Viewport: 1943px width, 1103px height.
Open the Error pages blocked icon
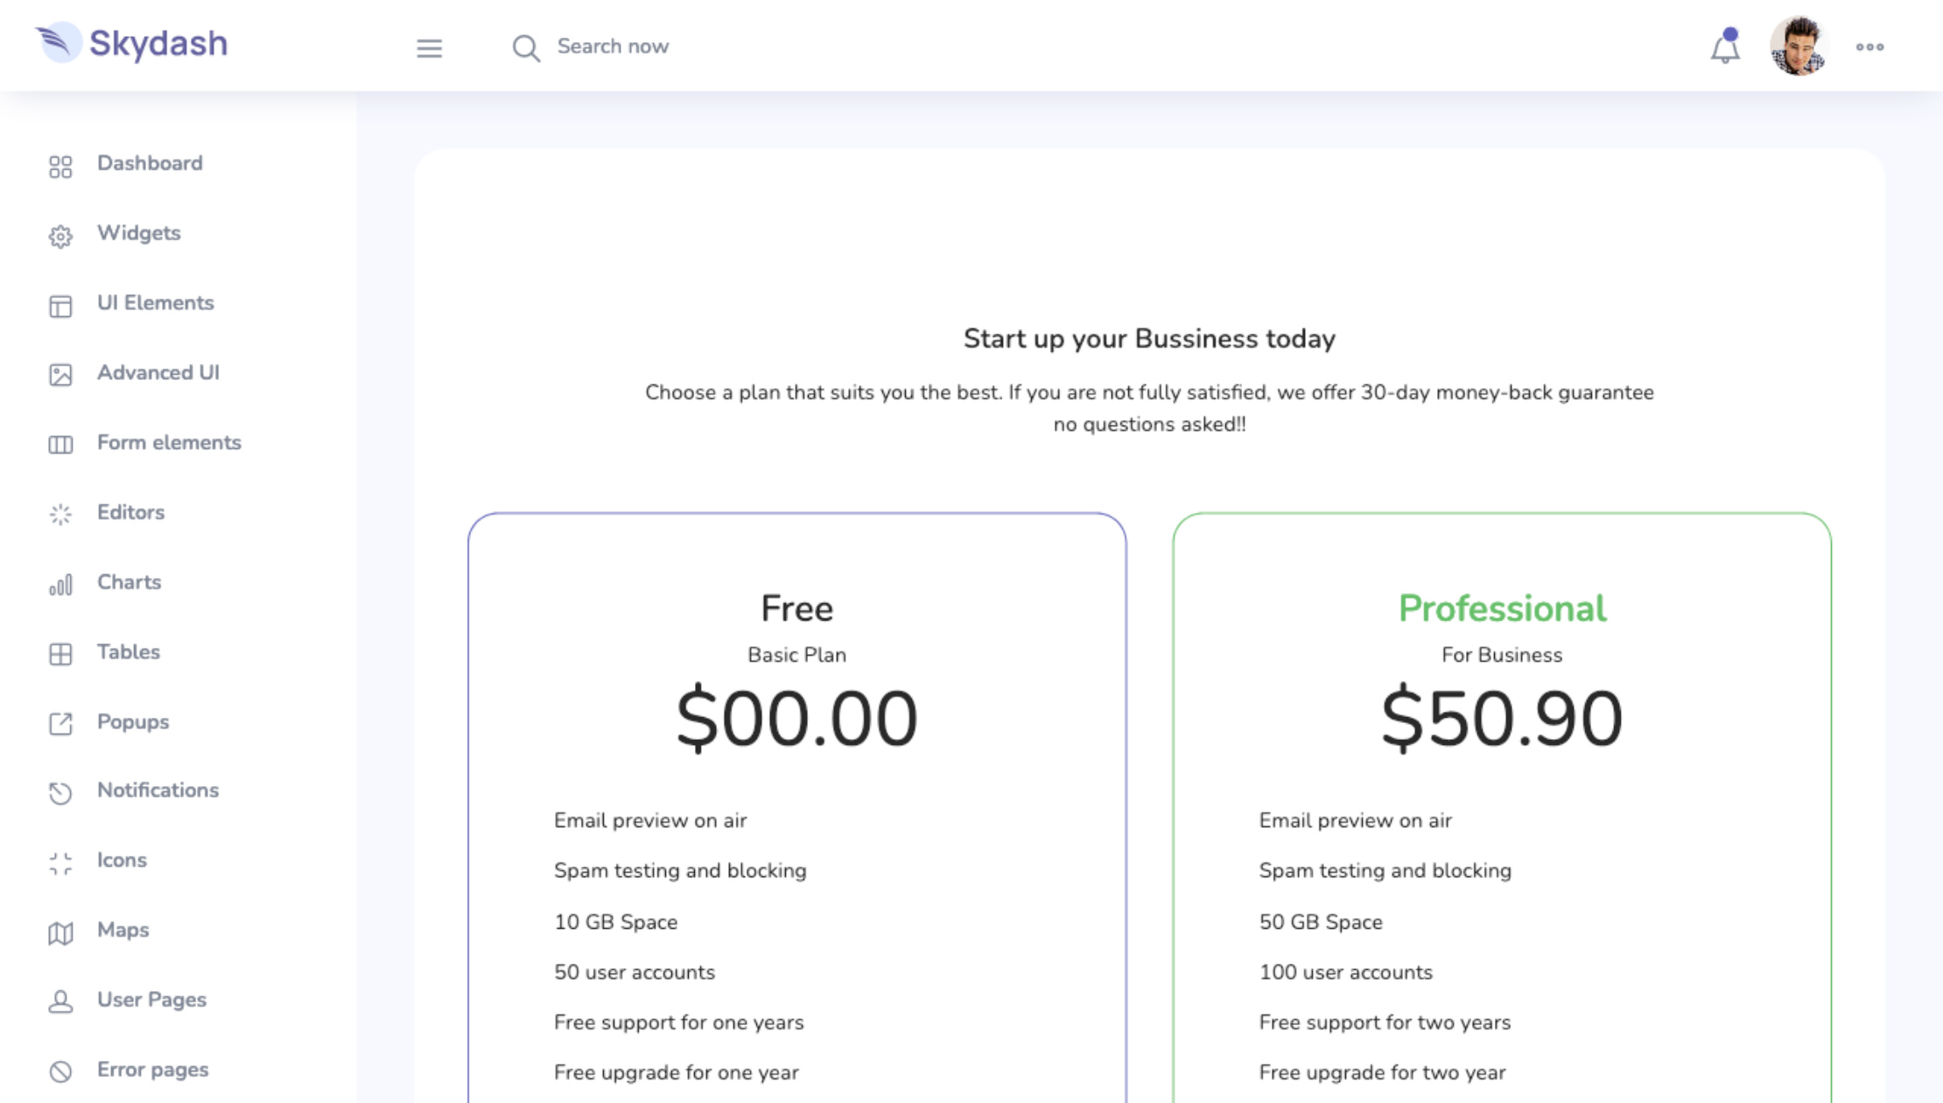click(x=60, y=1070)
